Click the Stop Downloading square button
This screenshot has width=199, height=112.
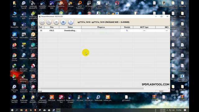pos(63,22)
